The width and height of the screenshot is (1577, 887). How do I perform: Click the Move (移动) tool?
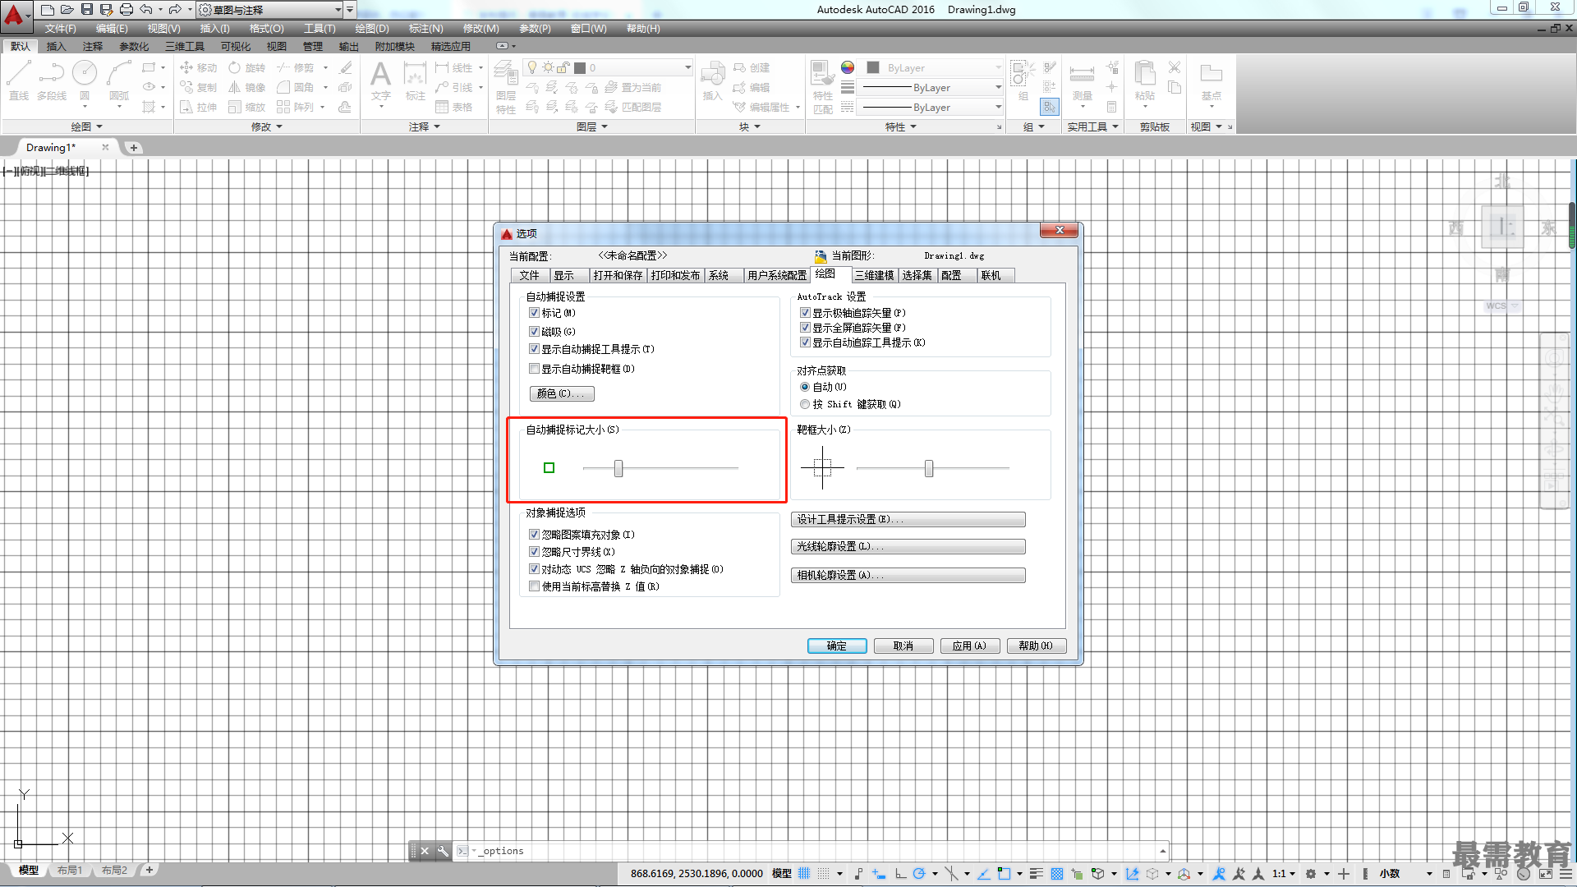click(198, 67)
